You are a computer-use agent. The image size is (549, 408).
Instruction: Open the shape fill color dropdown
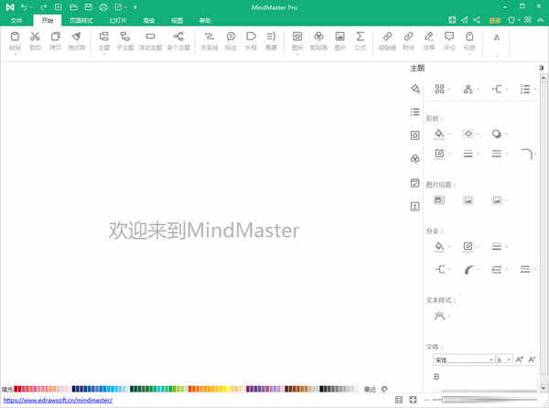tap(442, 133)
